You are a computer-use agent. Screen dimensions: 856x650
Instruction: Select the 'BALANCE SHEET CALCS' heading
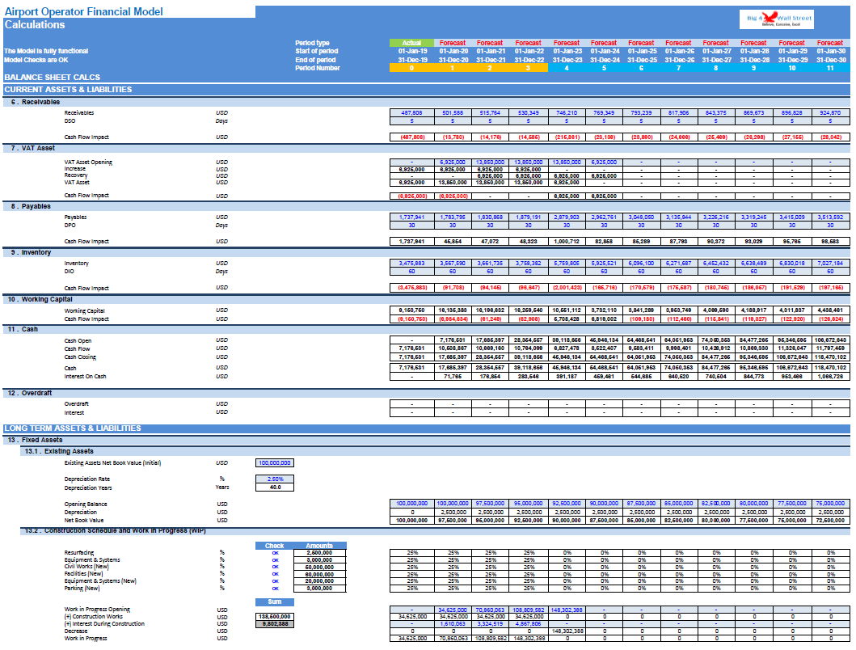[x=52, y=78]
